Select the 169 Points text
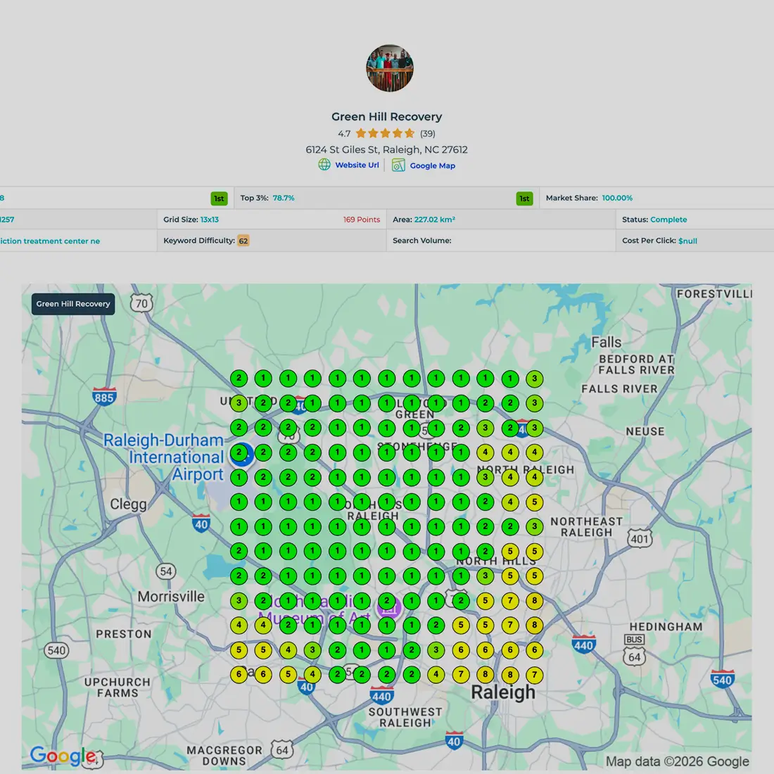Viewport: 774px width, 774px height. [362, 220]
